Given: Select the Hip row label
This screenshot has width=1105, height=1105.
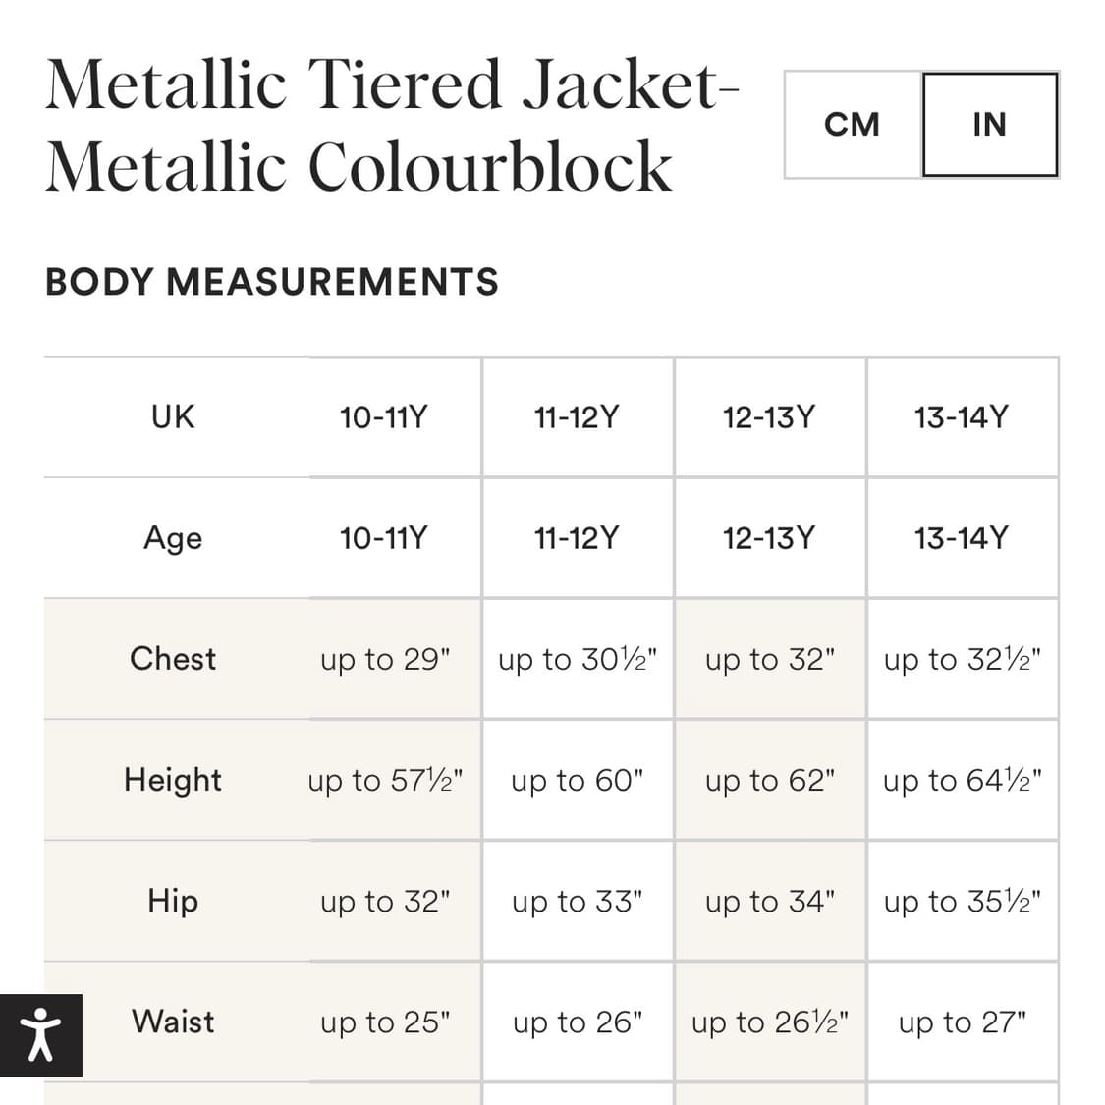Looking at the screenshot, I should coord(173,901).
